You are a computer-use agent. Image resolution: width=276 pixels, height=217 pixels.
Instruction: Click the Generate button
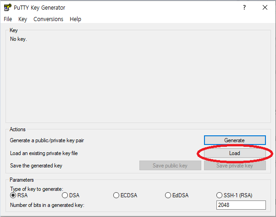235,140
